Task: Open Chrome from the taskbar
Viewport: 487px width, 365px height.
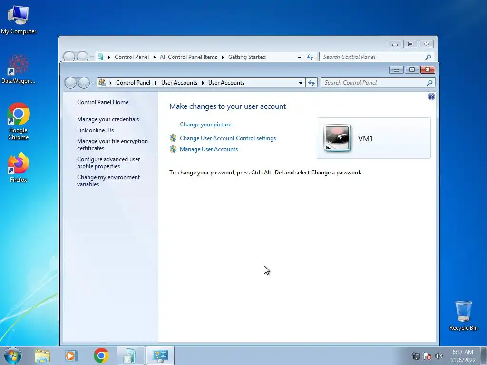Action: tap(101, 355)
